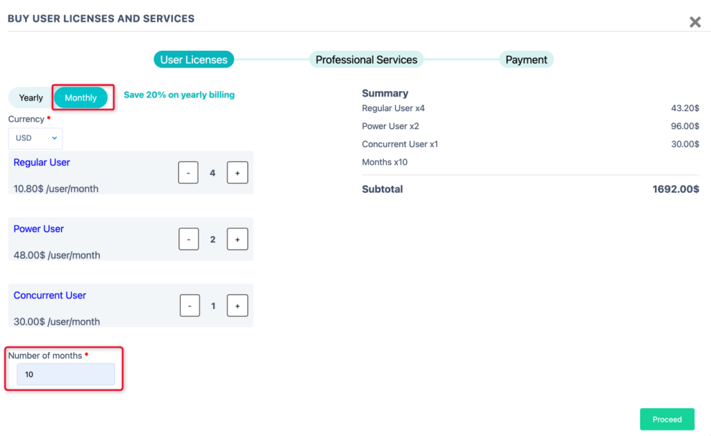Click the Save 20% on yearly billing text
Viewport: 711px width, 436px height.
(x=179, y=95)
